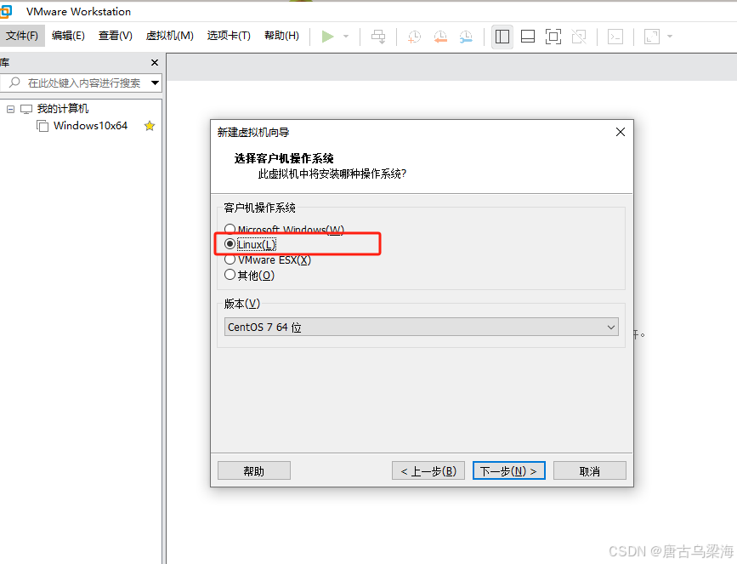Collapse the 我的计算机 tree node
This screenshot has width=737, height=564.
pyautogui.click(x=10, y=109)
